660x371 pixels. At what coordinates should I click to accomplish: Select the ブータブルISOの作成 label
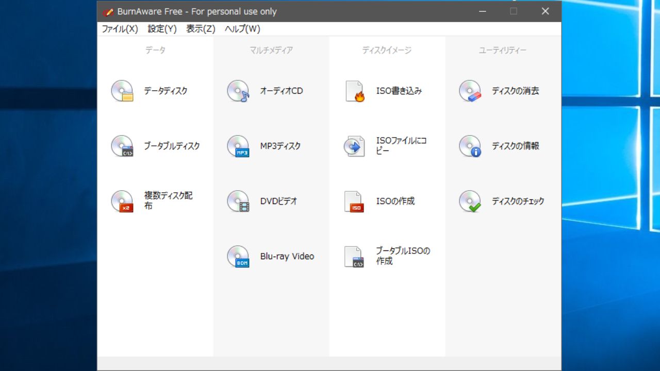click(x=403, y=256)
